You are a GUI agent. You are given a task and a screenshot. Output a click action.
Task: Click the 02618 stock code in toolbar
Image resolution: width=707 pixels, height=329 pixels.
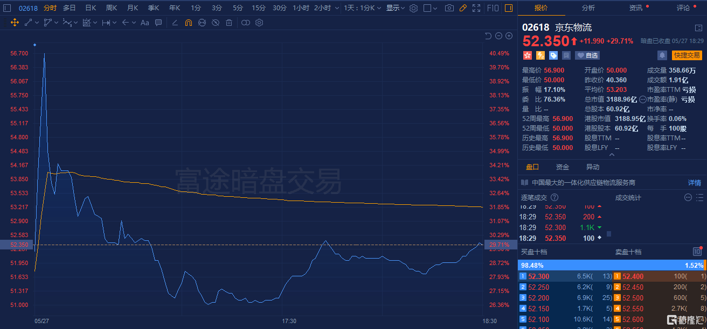[28, 8]
